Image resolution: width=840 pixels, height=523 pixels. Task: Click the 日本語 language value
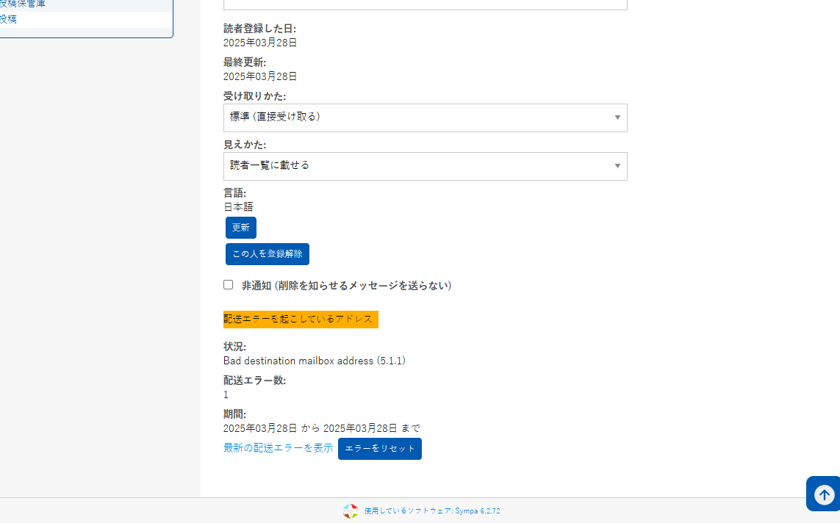[238, 207]
